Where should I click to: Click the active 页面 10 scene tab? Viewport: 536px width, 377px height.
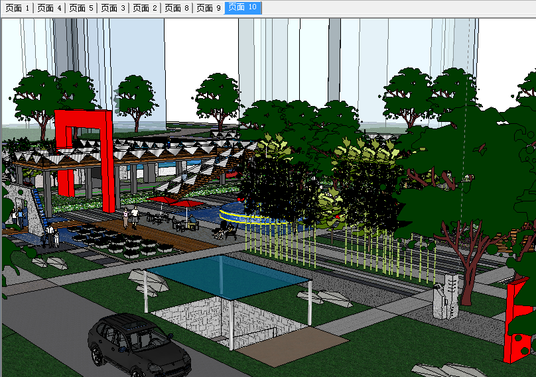click(x=243, y=7)
